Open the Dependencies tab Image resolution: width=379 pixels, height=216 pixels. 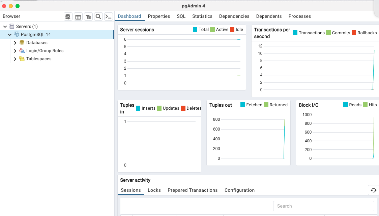(x=234, y=16)
